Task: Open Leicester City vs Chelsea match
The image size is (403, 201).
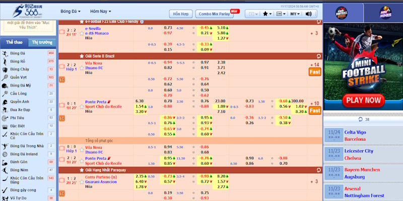Action: (x=363, y=154)
